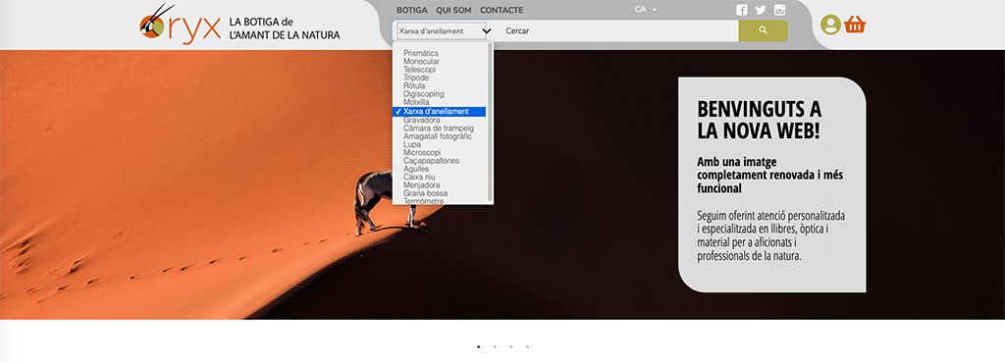Open the CA language selector
1005x362 pixels.
(646, 10)
